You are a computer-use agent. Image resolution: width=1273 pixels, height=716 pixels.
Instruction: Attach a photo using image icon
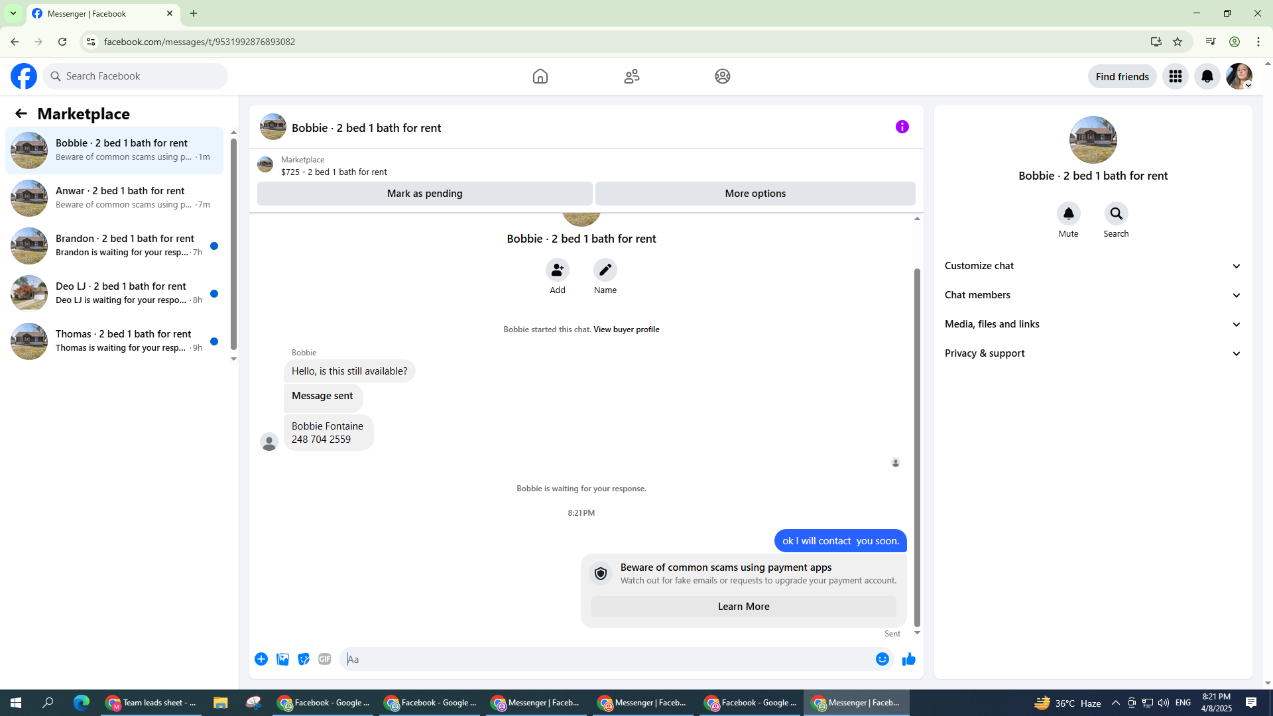point(282,659)
